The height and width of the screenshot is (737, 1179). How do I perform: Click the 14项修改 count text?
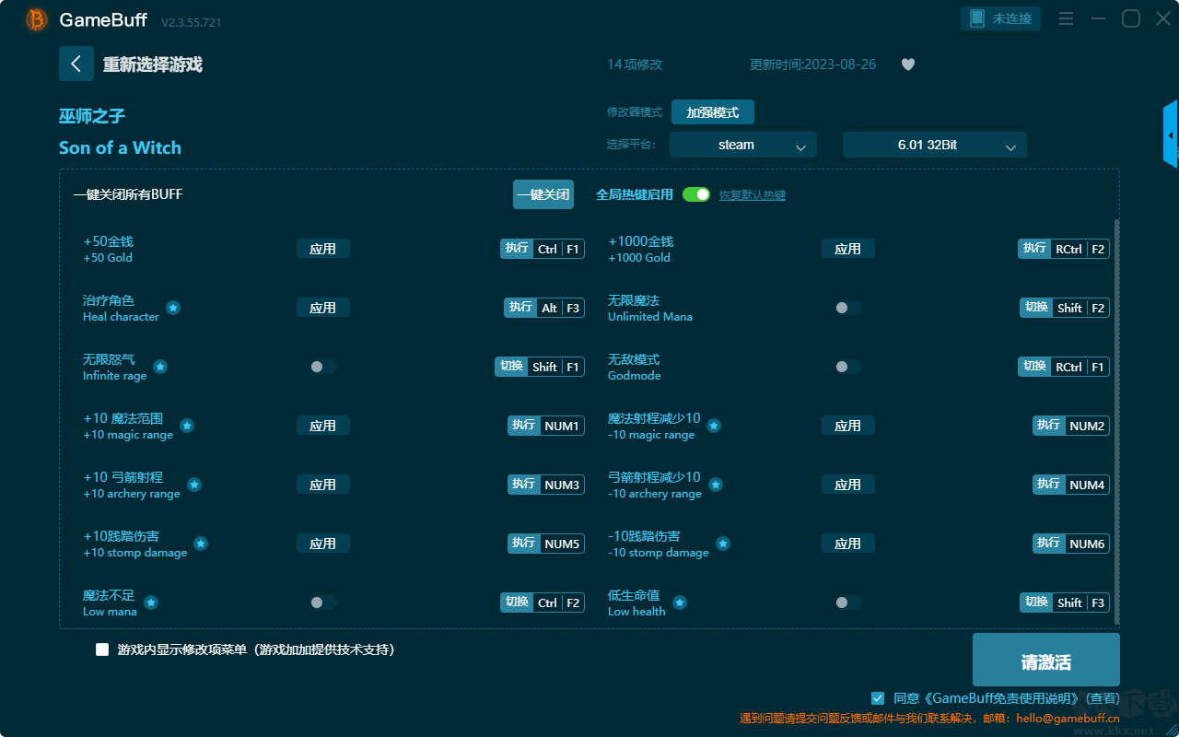tap(635, 64)
